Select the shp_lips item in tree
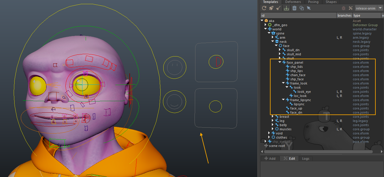 click(x=296, y=71)
